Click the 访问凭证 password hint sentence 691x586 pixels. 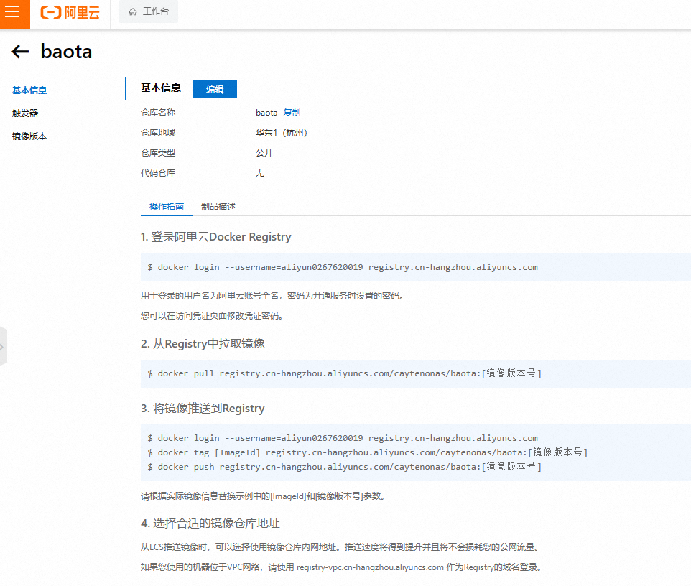point(212,316)
